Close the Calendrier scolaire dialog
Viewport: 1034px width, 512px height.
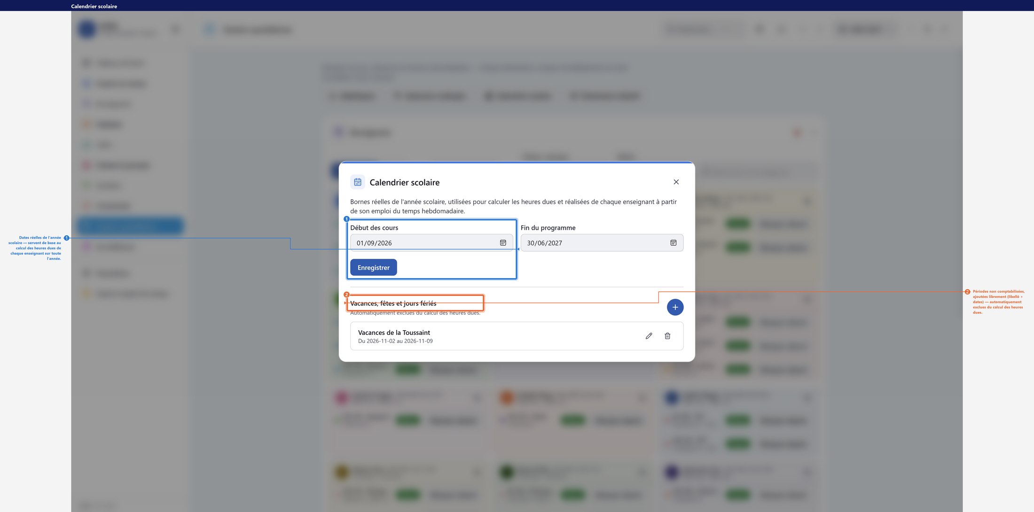[676, 182]
